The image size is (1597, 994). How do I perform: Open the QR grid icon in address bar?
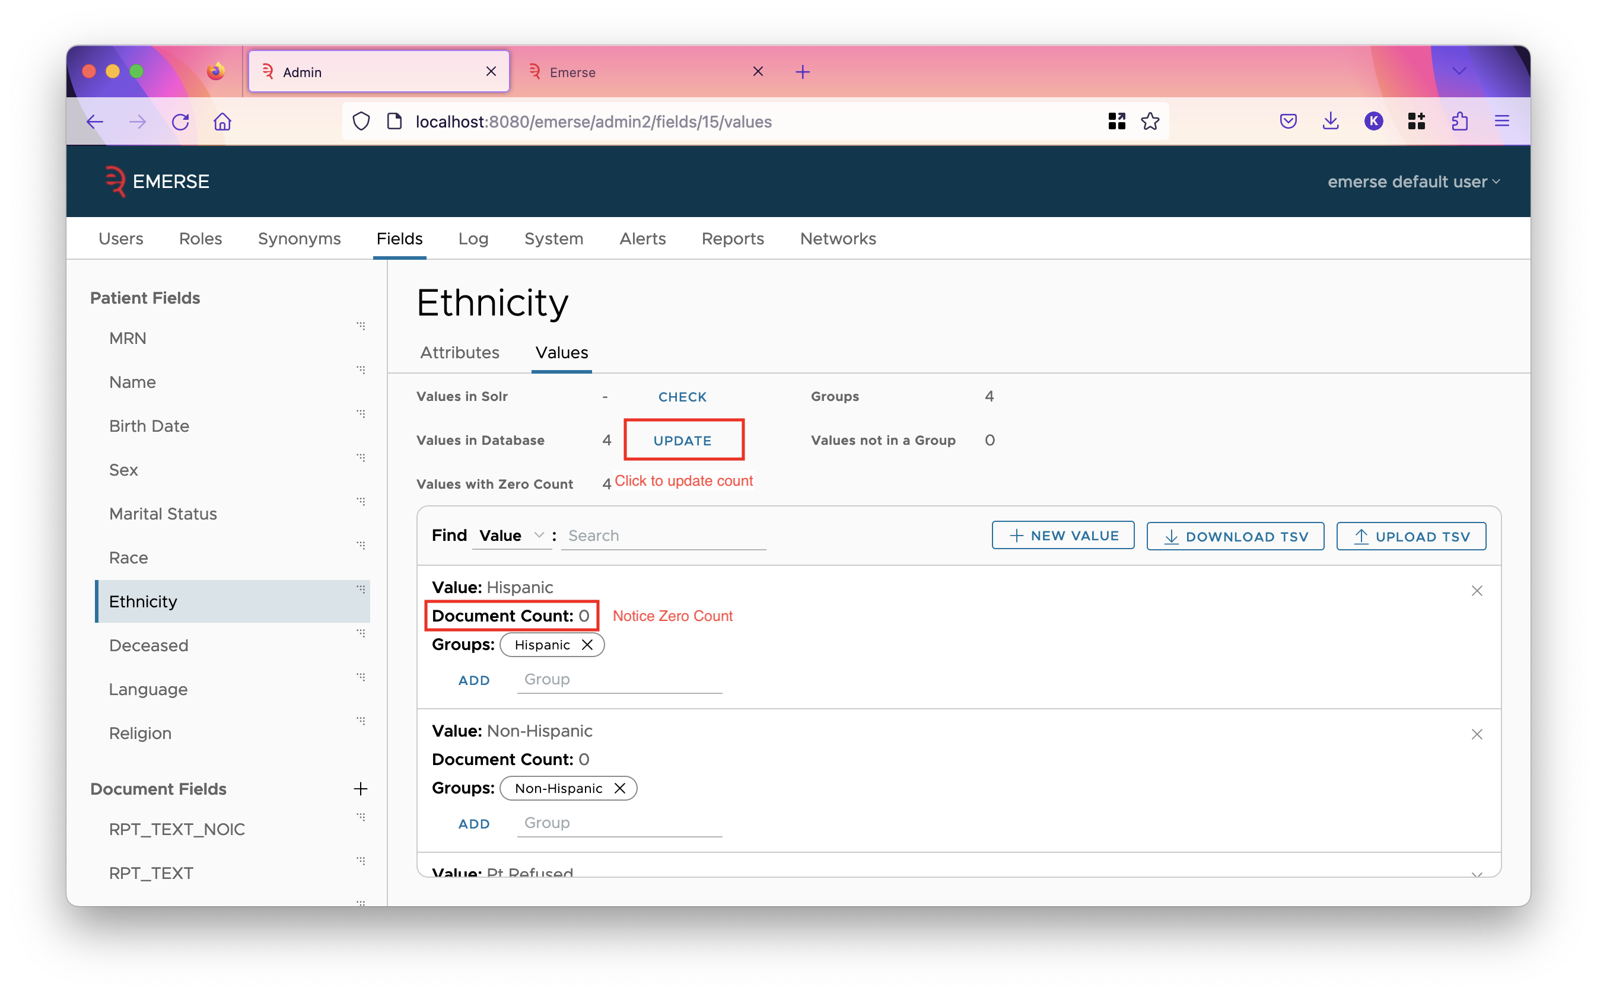click(1116, 122)
